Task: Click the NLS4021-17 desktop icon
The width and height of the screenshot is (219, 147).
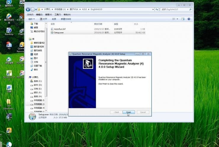Action: click(9, 76)
